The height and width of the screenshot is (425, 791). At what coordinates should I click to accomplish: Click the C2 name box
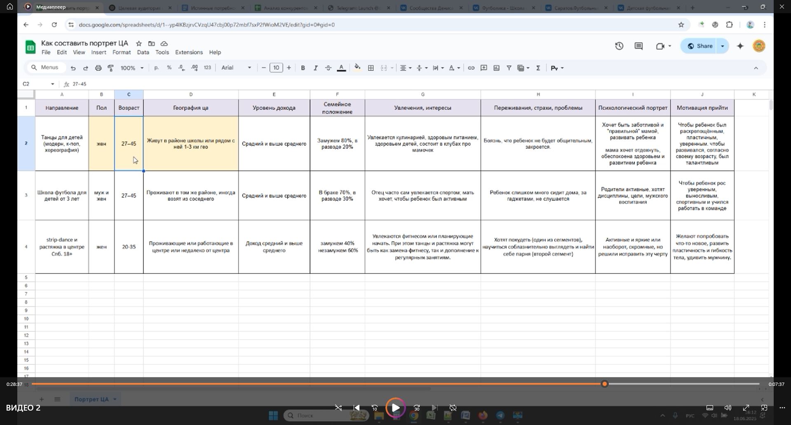point(38,84)
